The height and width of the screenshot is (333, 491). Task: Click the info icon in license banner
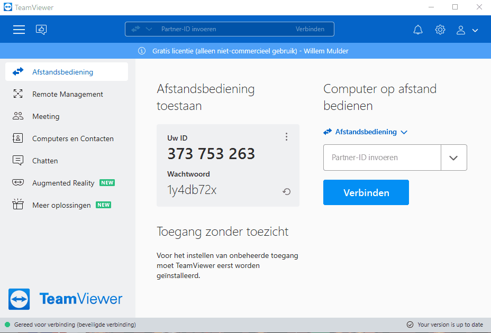(142, 51)
